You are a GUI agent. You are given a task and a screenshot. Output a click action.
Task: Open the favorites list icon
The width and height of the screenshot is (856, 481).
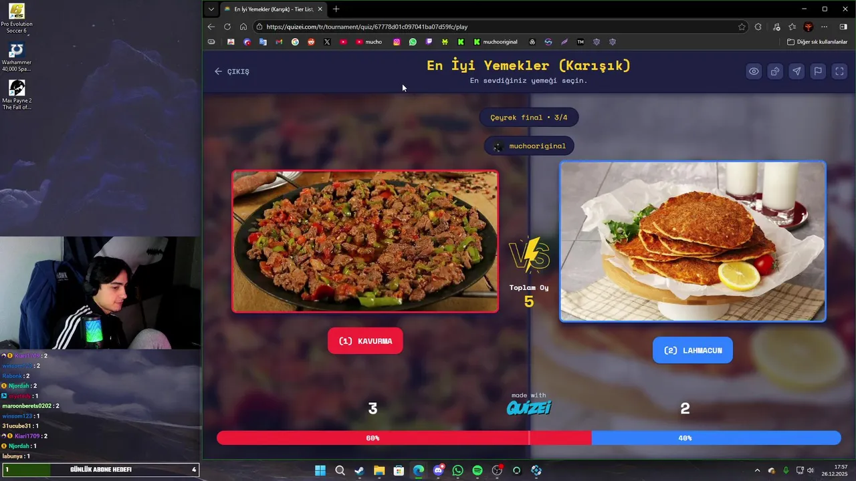[792, 27]
